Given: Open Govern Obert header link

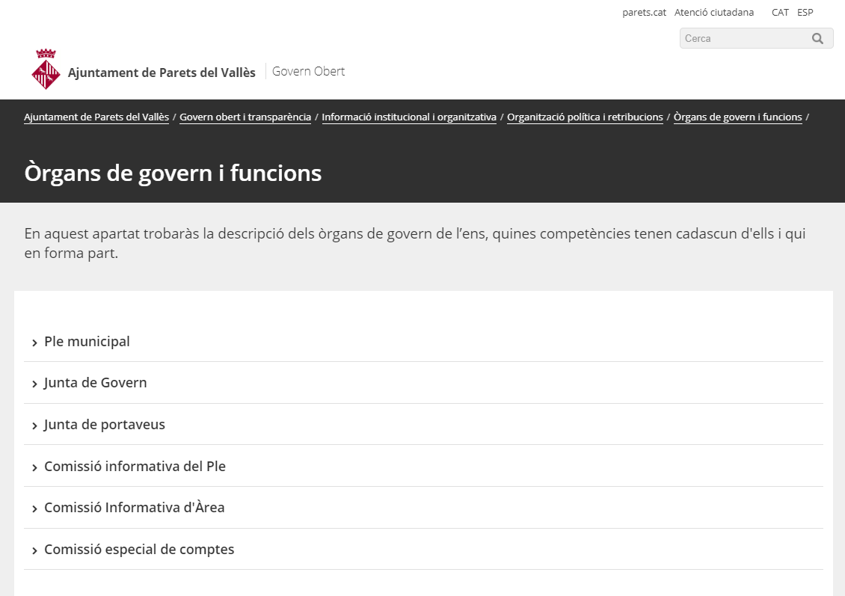Looking at the screenshot, I should coord(308,72).
